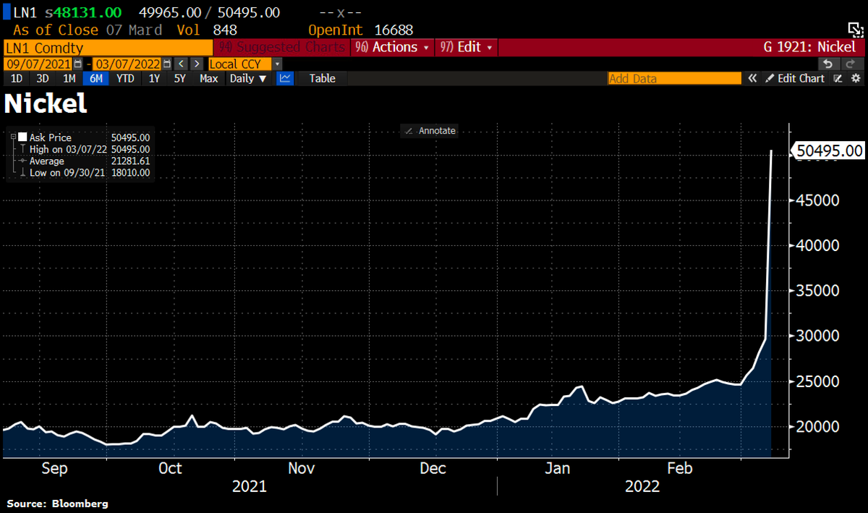Click the end date field 03/07/2022
The image size is (868, 513).
pos(127,64)
